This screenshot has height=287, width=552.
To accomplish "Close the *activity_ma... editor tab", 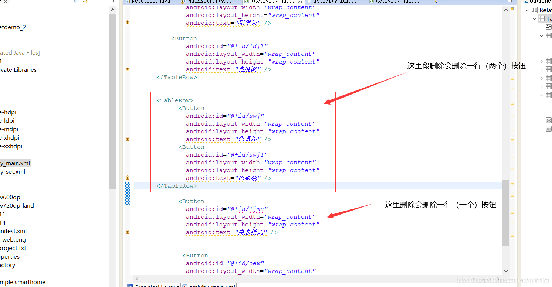I will click(300, 1).
